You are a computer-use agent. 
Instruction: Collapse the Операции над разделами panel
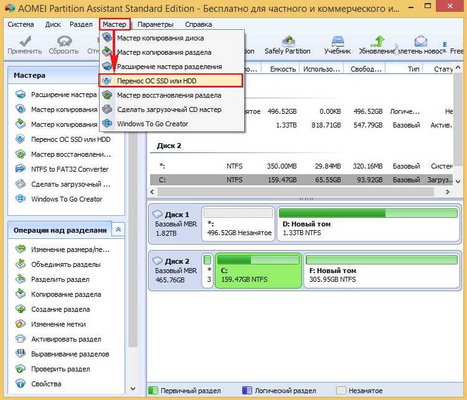pyautogui.click(x=118, y=230)
